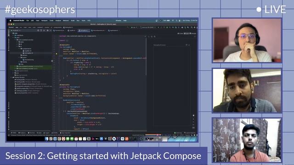This screenshot has height=165, width=294.
Task: Click the second icon in the Compose preview toolbar
Action: [x=152, y=37]
